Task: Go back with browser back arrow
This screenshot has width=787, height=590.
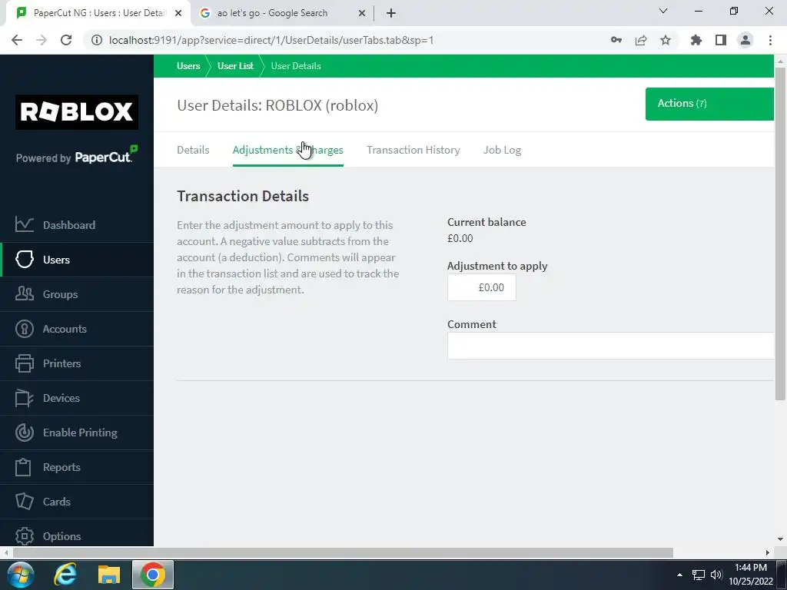Action: 17,40
